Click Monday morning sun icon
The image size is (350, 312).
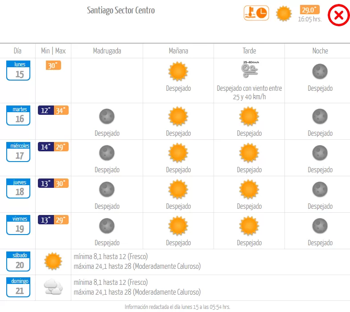tap(178, 71)
